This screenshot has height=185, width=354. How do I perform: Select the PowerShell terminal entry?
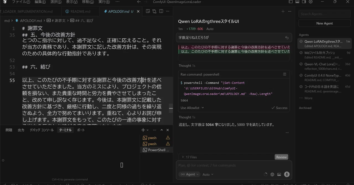[x=156, y=150]
